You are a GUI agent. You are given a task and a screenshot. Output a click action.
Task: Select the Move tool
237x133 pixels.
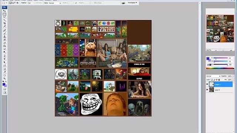4,11
